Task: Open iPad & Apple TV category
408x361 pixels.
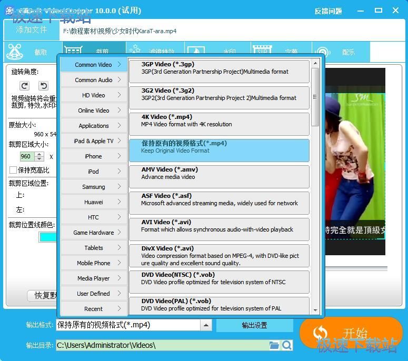Action: click(94, 141)
